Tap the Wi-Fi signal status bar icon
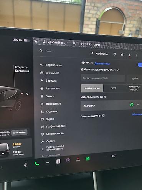The width and height of the screenshot is (142, 190). [74, 44]
